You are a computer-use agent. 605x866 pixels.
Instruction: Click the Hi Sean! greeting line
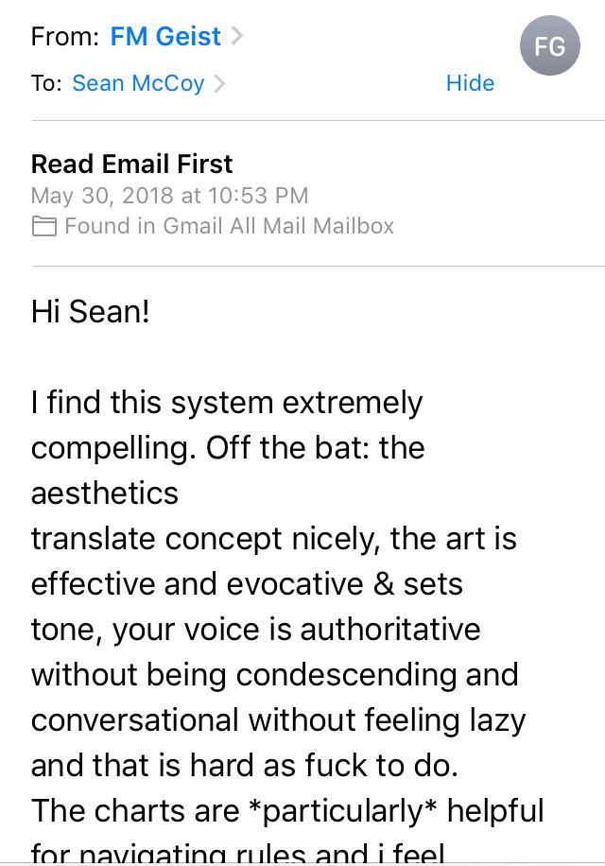91,311
